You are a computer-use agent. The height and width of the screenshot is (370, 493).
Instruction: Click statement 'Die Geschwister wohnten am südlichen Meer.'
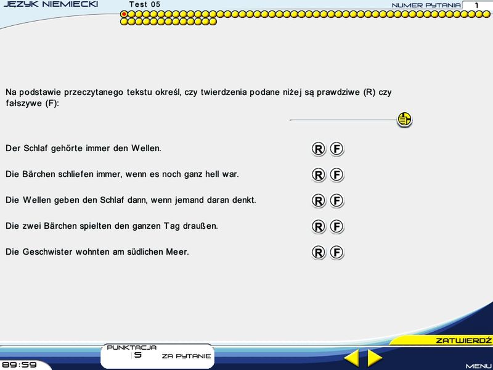[x=97, y=252]
